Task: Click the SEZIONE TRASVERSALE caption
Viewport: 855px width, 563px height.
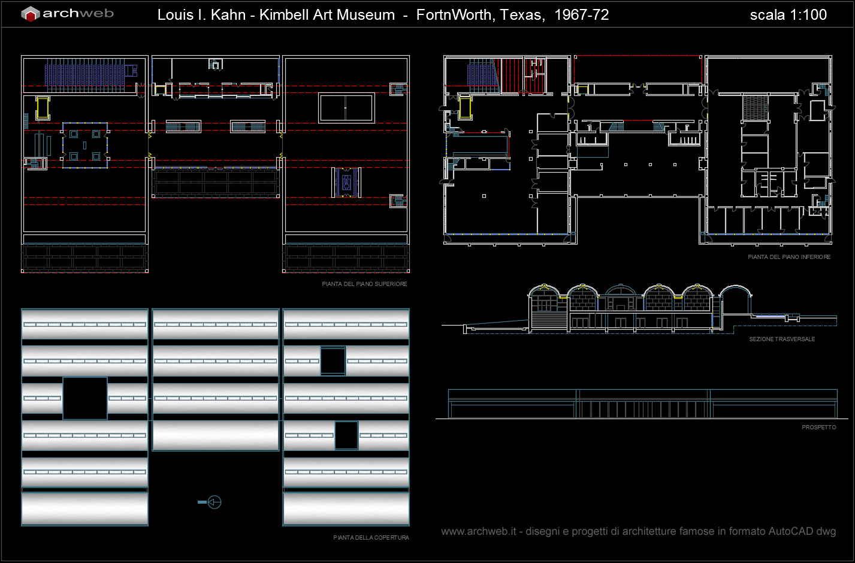Action: [x=782, y=339]
